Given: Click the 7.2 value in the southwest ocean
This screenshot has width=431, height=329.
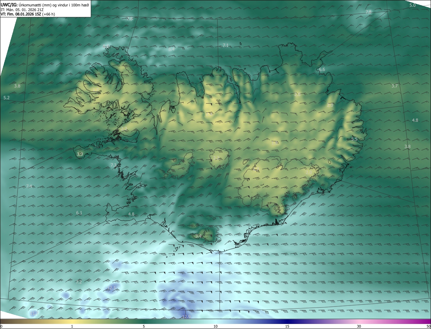Looking at the screenshot, I should [79, 282].
